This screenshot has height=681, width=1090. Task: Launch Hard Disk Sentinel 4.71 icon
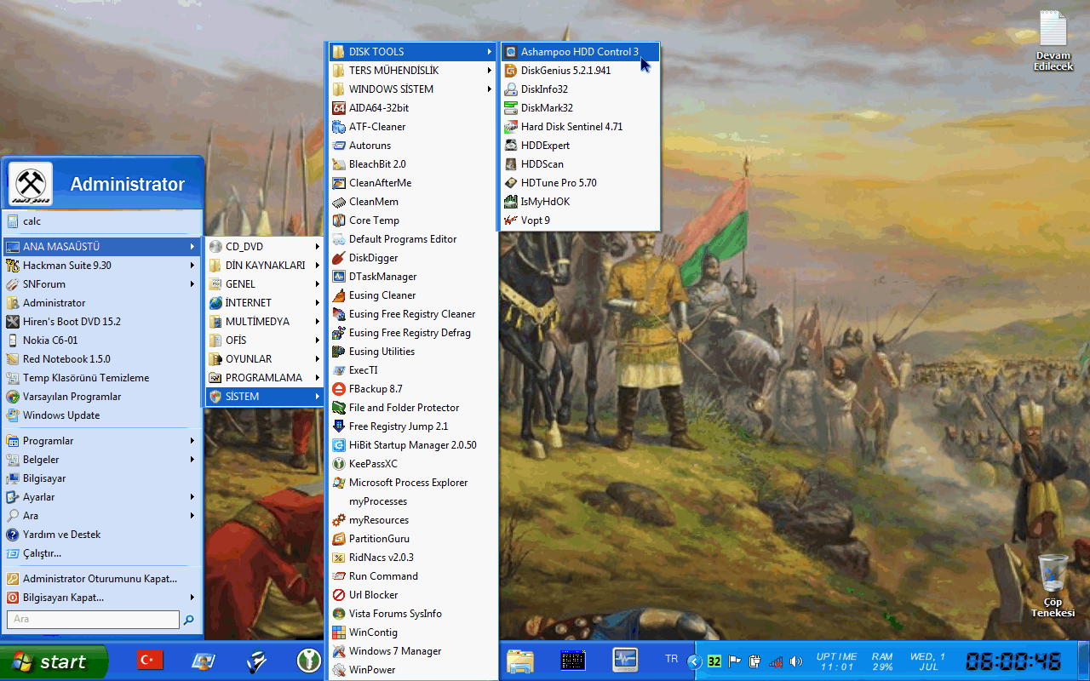pyautogui.click(x=511, y=127)
